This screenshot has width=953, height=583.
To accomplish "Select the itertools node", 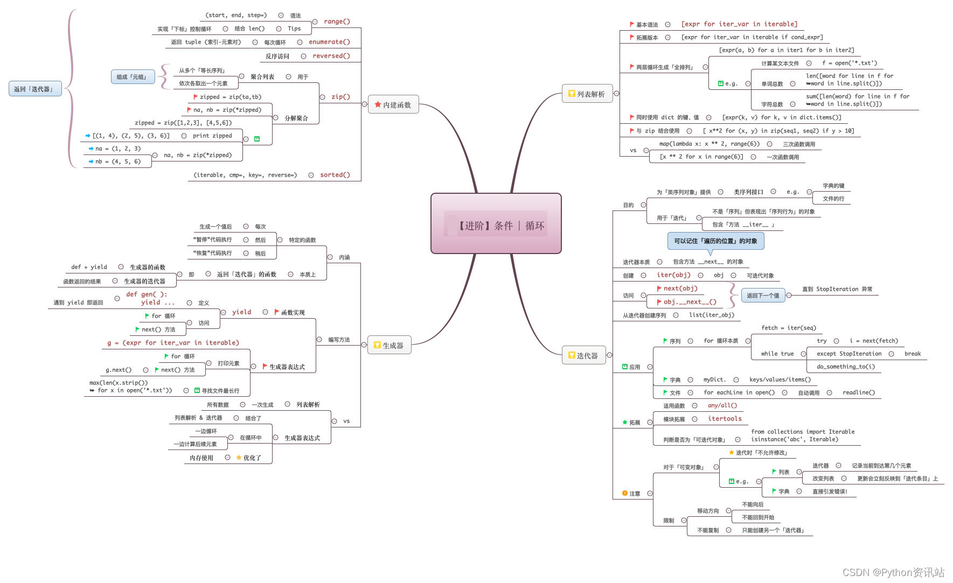I will pyautogui.click(x=725, y=419).
